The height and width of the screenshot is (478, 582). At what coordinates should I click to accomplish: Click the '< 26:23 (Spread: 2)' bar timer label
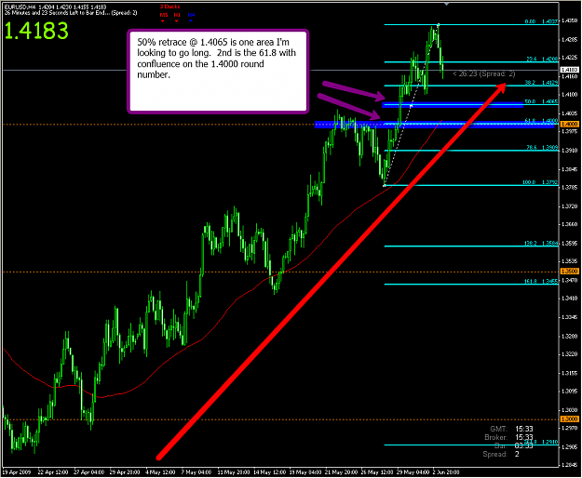click(x=483, y=73)
